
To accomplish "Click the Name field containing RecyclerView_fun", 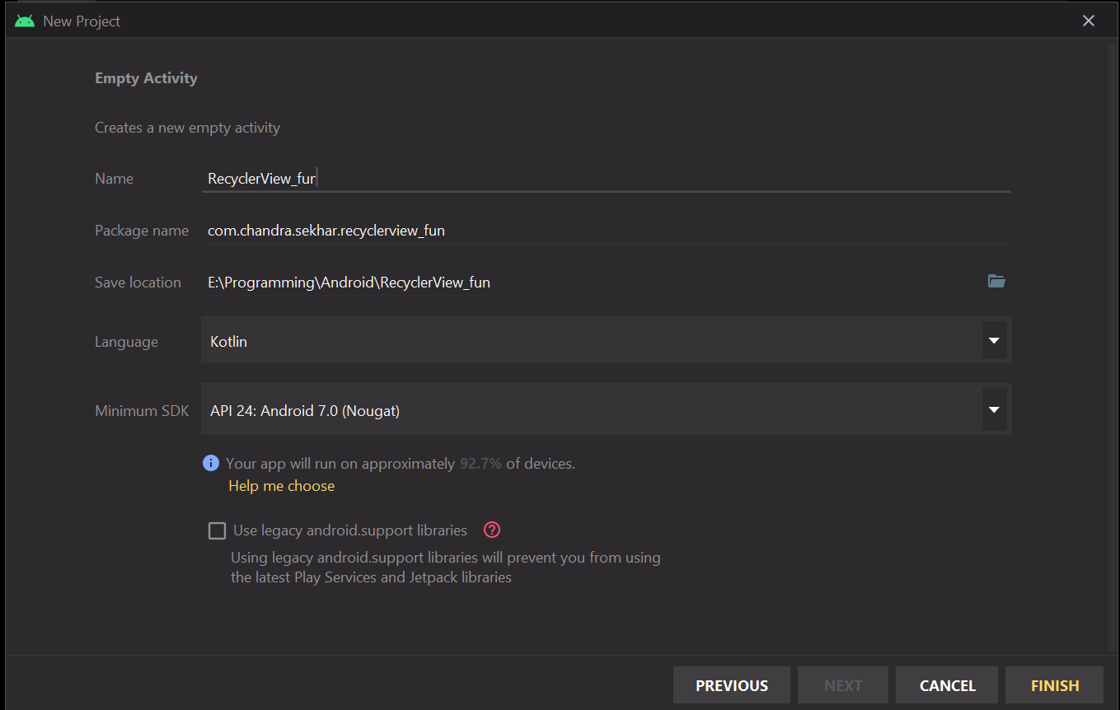I will click(x=606, y=179).
